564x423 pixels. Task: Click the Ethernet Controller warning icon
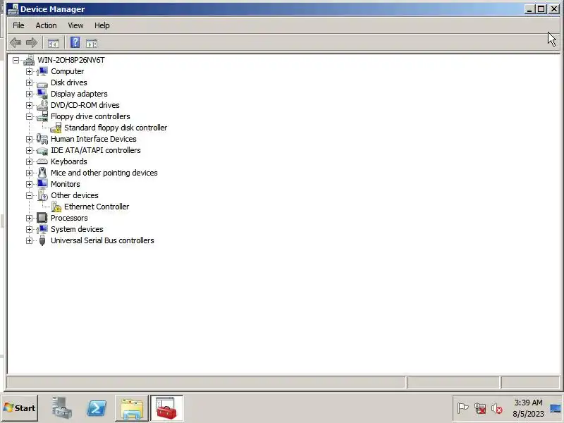56,207
